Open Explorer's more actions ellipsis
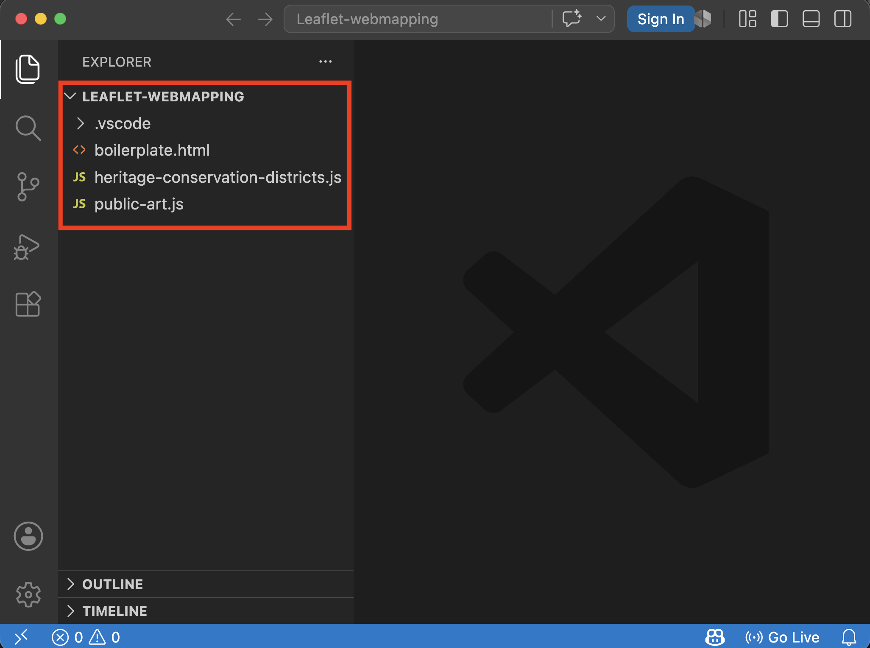The height and width of the screenshot is (648, 870). pyautogui.click(x=326, y=62)
